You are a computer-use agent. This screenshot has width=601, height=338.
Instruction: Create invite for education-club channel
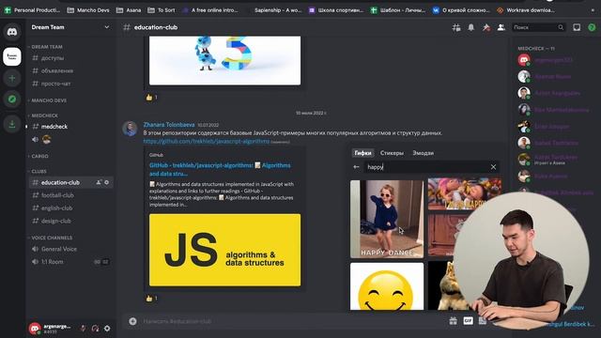click(x=99, y=182)
